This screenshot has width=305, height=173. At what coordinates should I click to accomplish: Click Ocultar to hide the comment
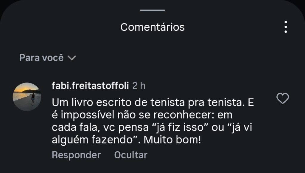[131, 155]
